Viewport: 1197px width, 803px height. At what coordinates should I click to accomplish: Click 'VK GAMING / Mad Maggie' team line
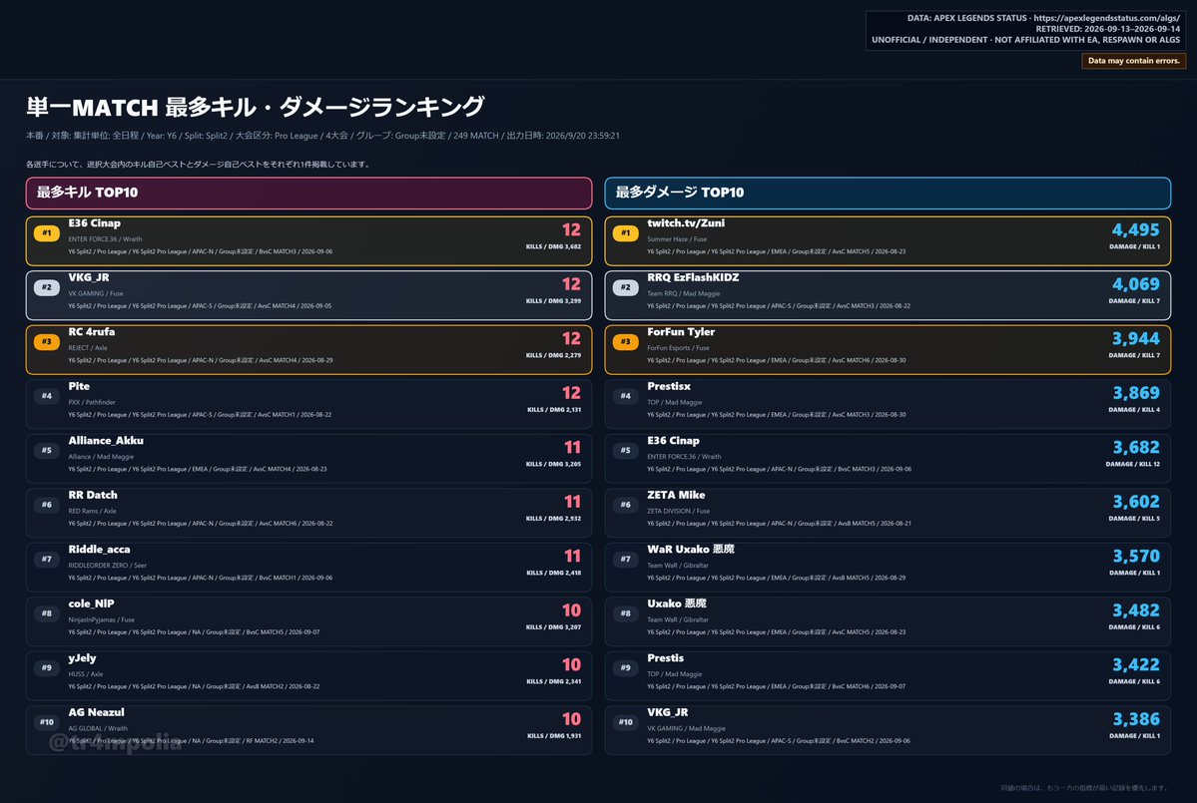pos(686,728)
